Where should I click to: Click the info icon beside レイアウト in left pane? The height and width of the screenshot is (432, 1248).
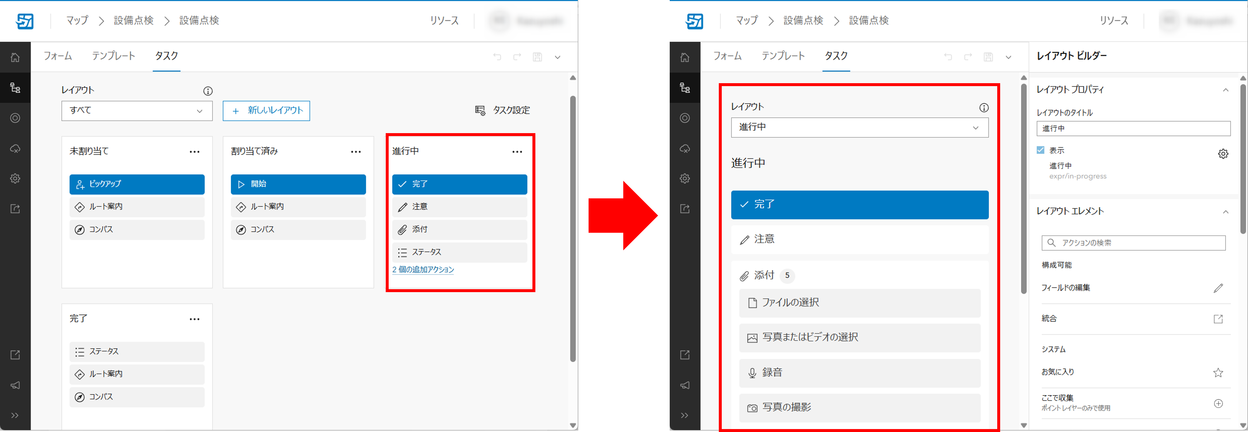(208, 91)
